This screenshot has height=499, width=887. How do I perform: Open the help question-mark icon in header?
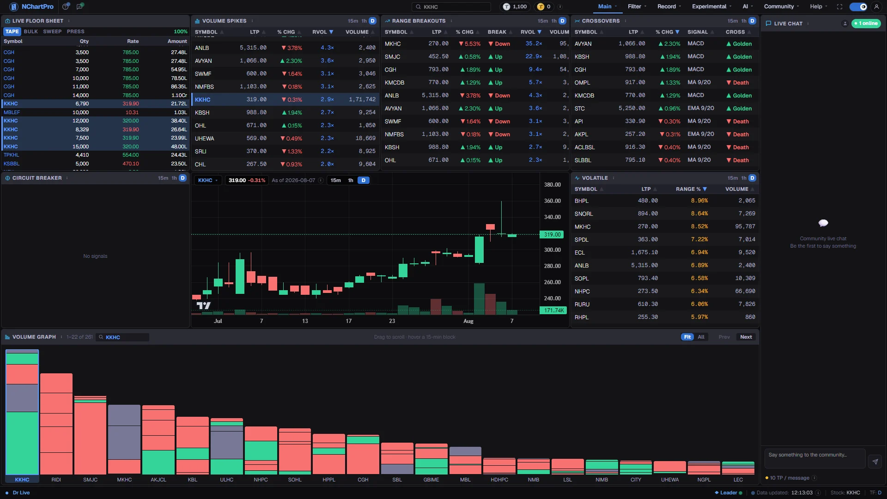click(x=66, y=6)
